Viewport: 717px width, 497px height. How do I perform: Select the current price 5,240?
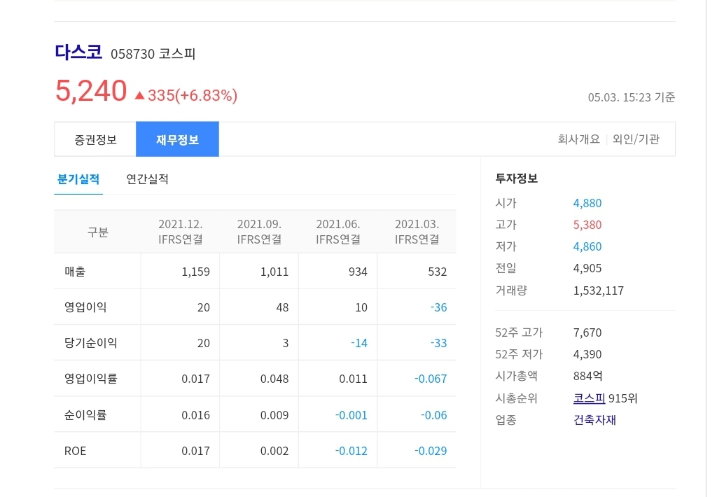tap(90, 91)
